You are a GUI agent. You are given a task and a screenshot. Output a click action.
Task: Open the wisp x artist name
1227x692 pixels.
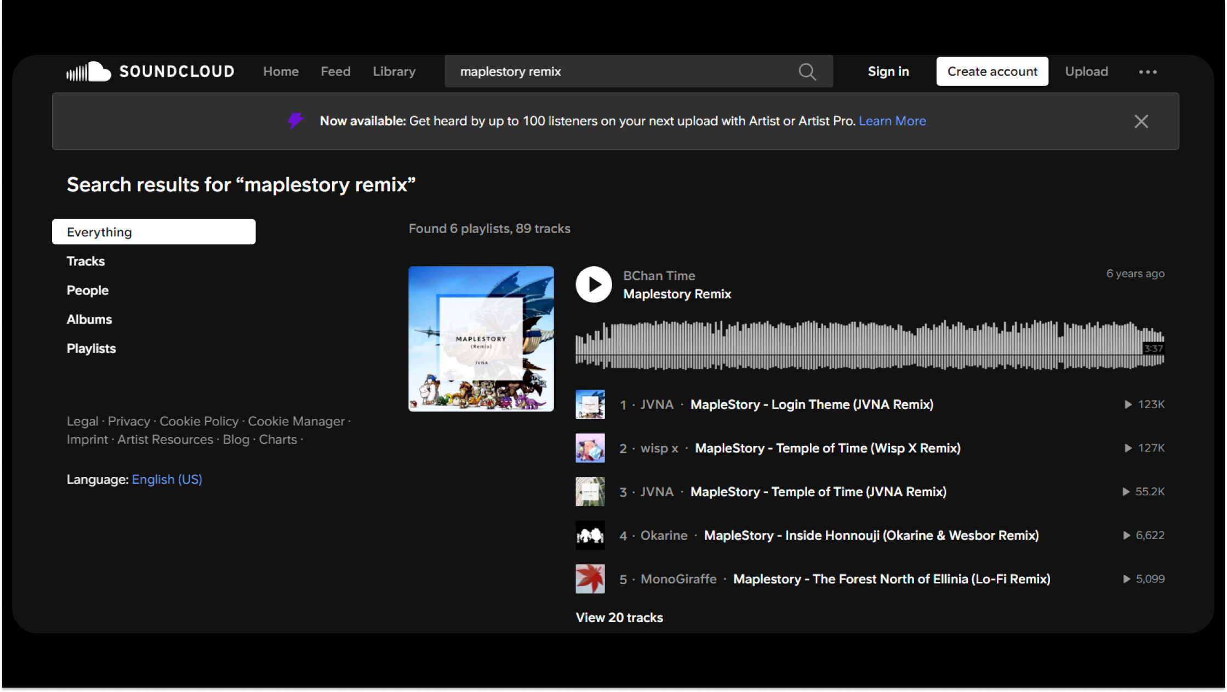[x=659, y=448]
